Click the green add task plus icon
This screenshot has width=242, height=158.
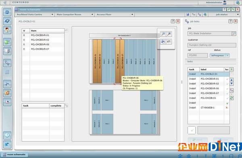point(232,69)
